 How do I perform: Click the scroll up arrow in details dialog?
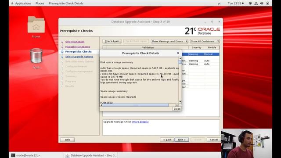[180, 59]
